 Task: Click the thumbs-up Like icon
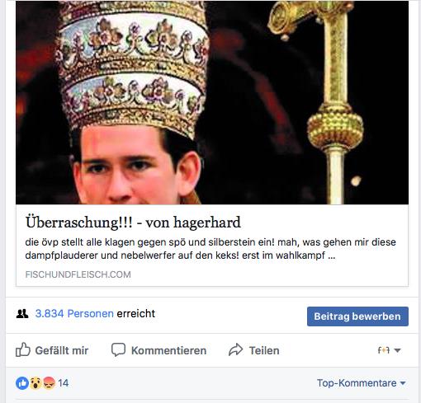click(x=23, y=349)
